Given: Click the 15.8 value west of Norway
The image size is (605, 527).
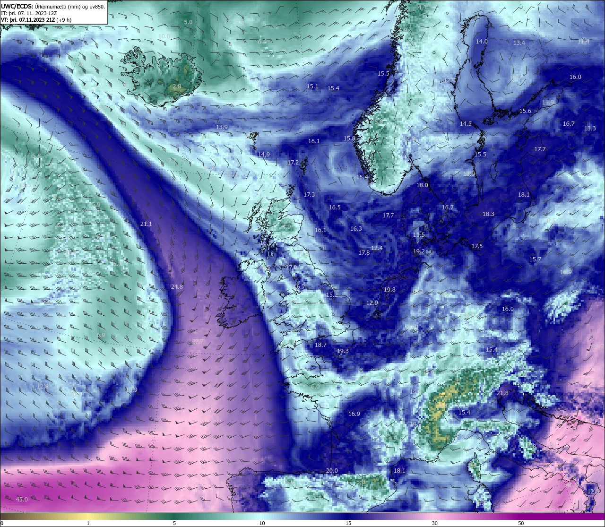Looking at the screenshot, I should [x=349, y=138].
